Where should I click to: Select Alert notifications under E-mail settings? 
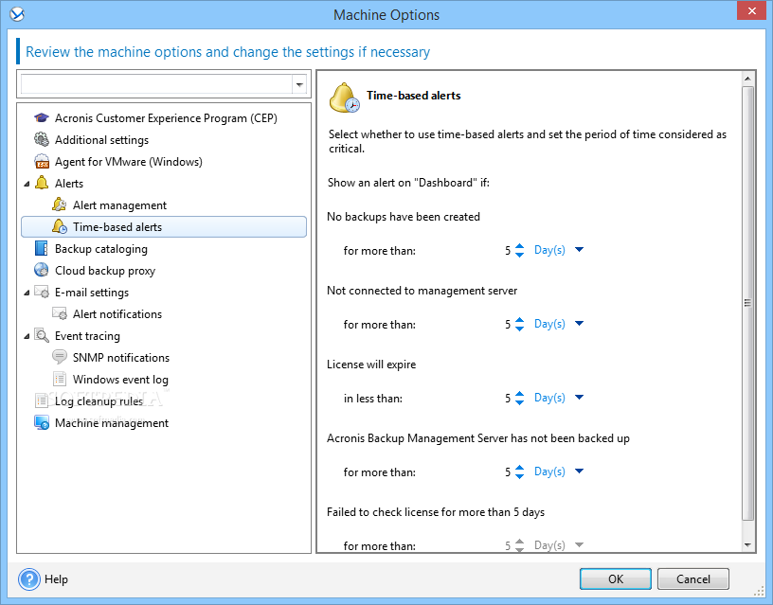[x=117, y=313]
